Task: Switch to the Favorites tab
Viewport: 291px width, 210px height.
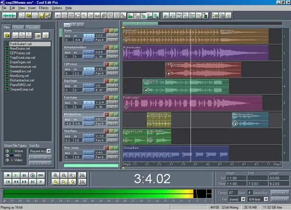Action: pos(33,27)
